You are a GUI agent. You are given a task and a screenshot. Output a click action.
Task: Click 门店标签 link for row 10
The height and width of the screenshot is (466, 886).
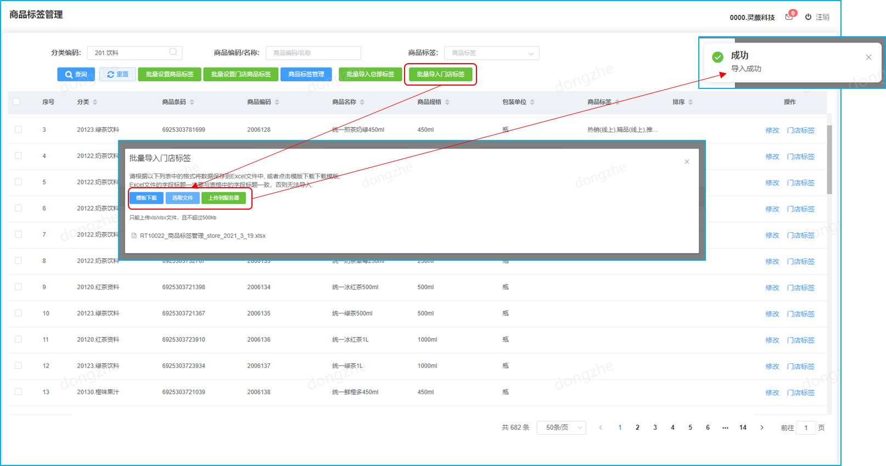(801, 314)
